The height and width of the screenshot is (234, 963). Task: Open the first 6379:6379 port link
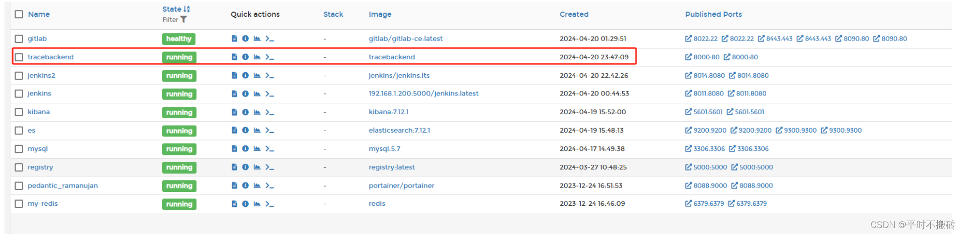click(704, 203)
